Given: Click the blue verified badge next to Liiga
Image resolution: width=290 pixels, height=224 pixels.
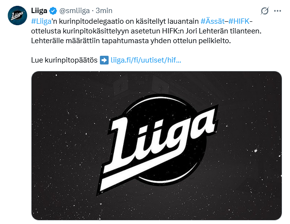Looking at the screenshot, I should [53, 11].
